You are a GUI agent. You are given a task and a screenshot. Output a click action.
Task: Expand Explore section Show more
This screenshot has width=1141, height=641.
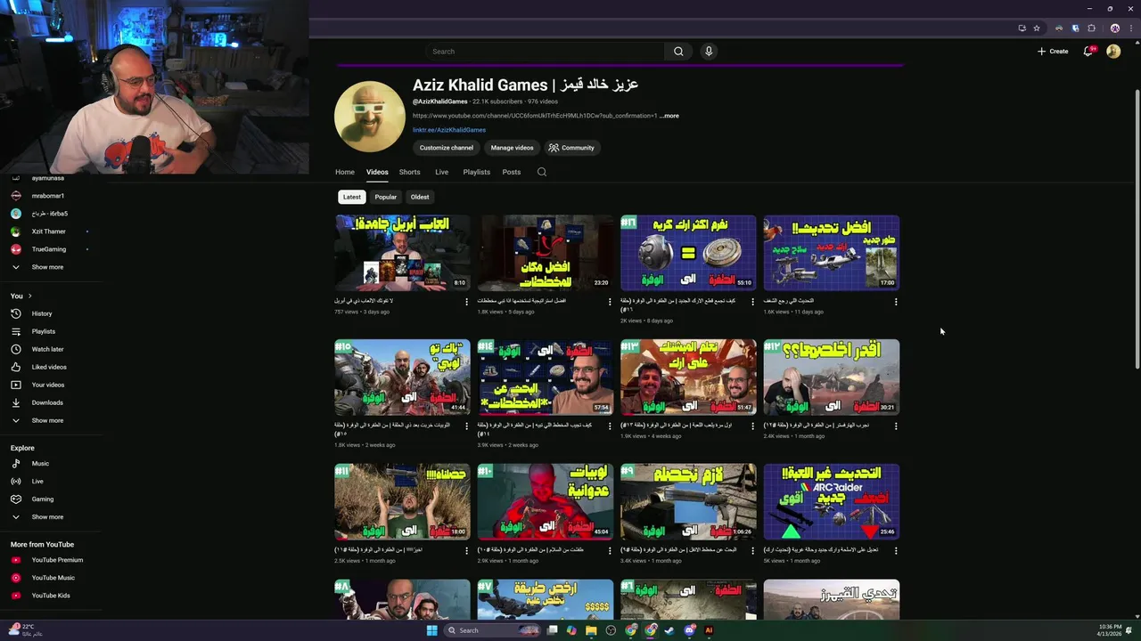(47, 516)
